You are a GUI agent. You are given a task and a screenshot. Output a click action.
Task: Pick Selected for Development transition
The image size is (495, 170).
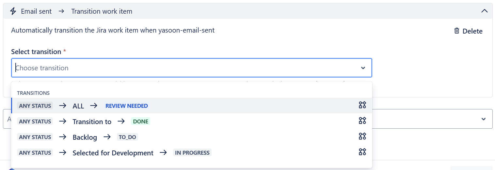click(x=113, y=153)
